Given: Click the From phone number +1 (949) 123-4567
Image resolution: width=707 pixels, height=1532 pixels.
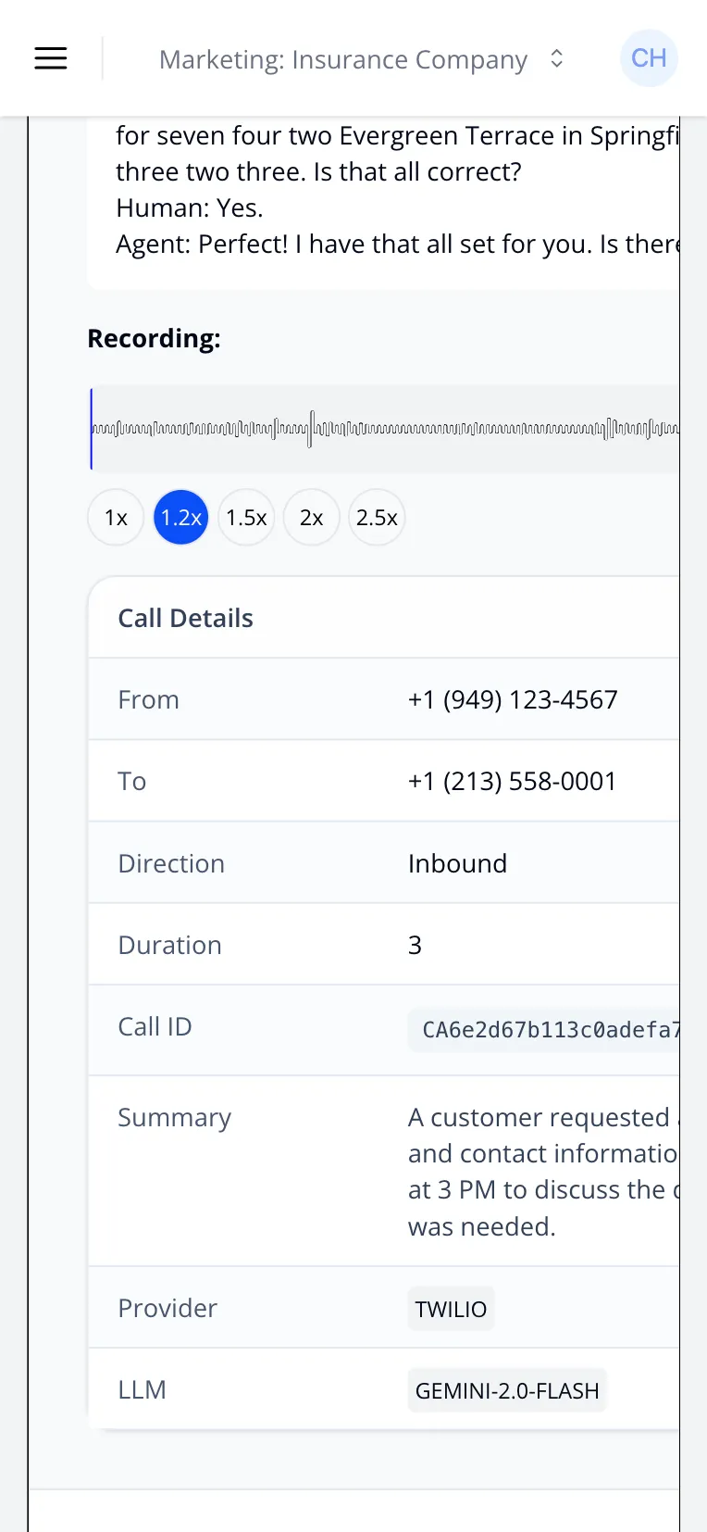Looking at the screenshot, I should coord(513,699).
